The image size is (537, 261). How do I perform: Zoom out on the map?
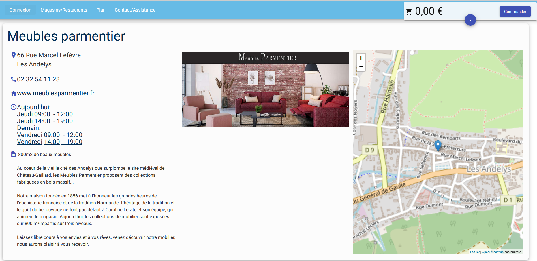click(x=361, y=67)
